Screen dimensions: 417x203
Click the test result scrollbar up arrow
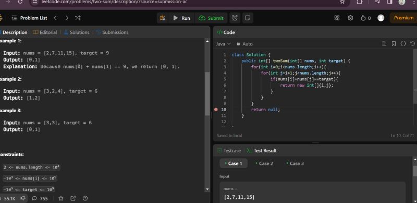(415, 159)
